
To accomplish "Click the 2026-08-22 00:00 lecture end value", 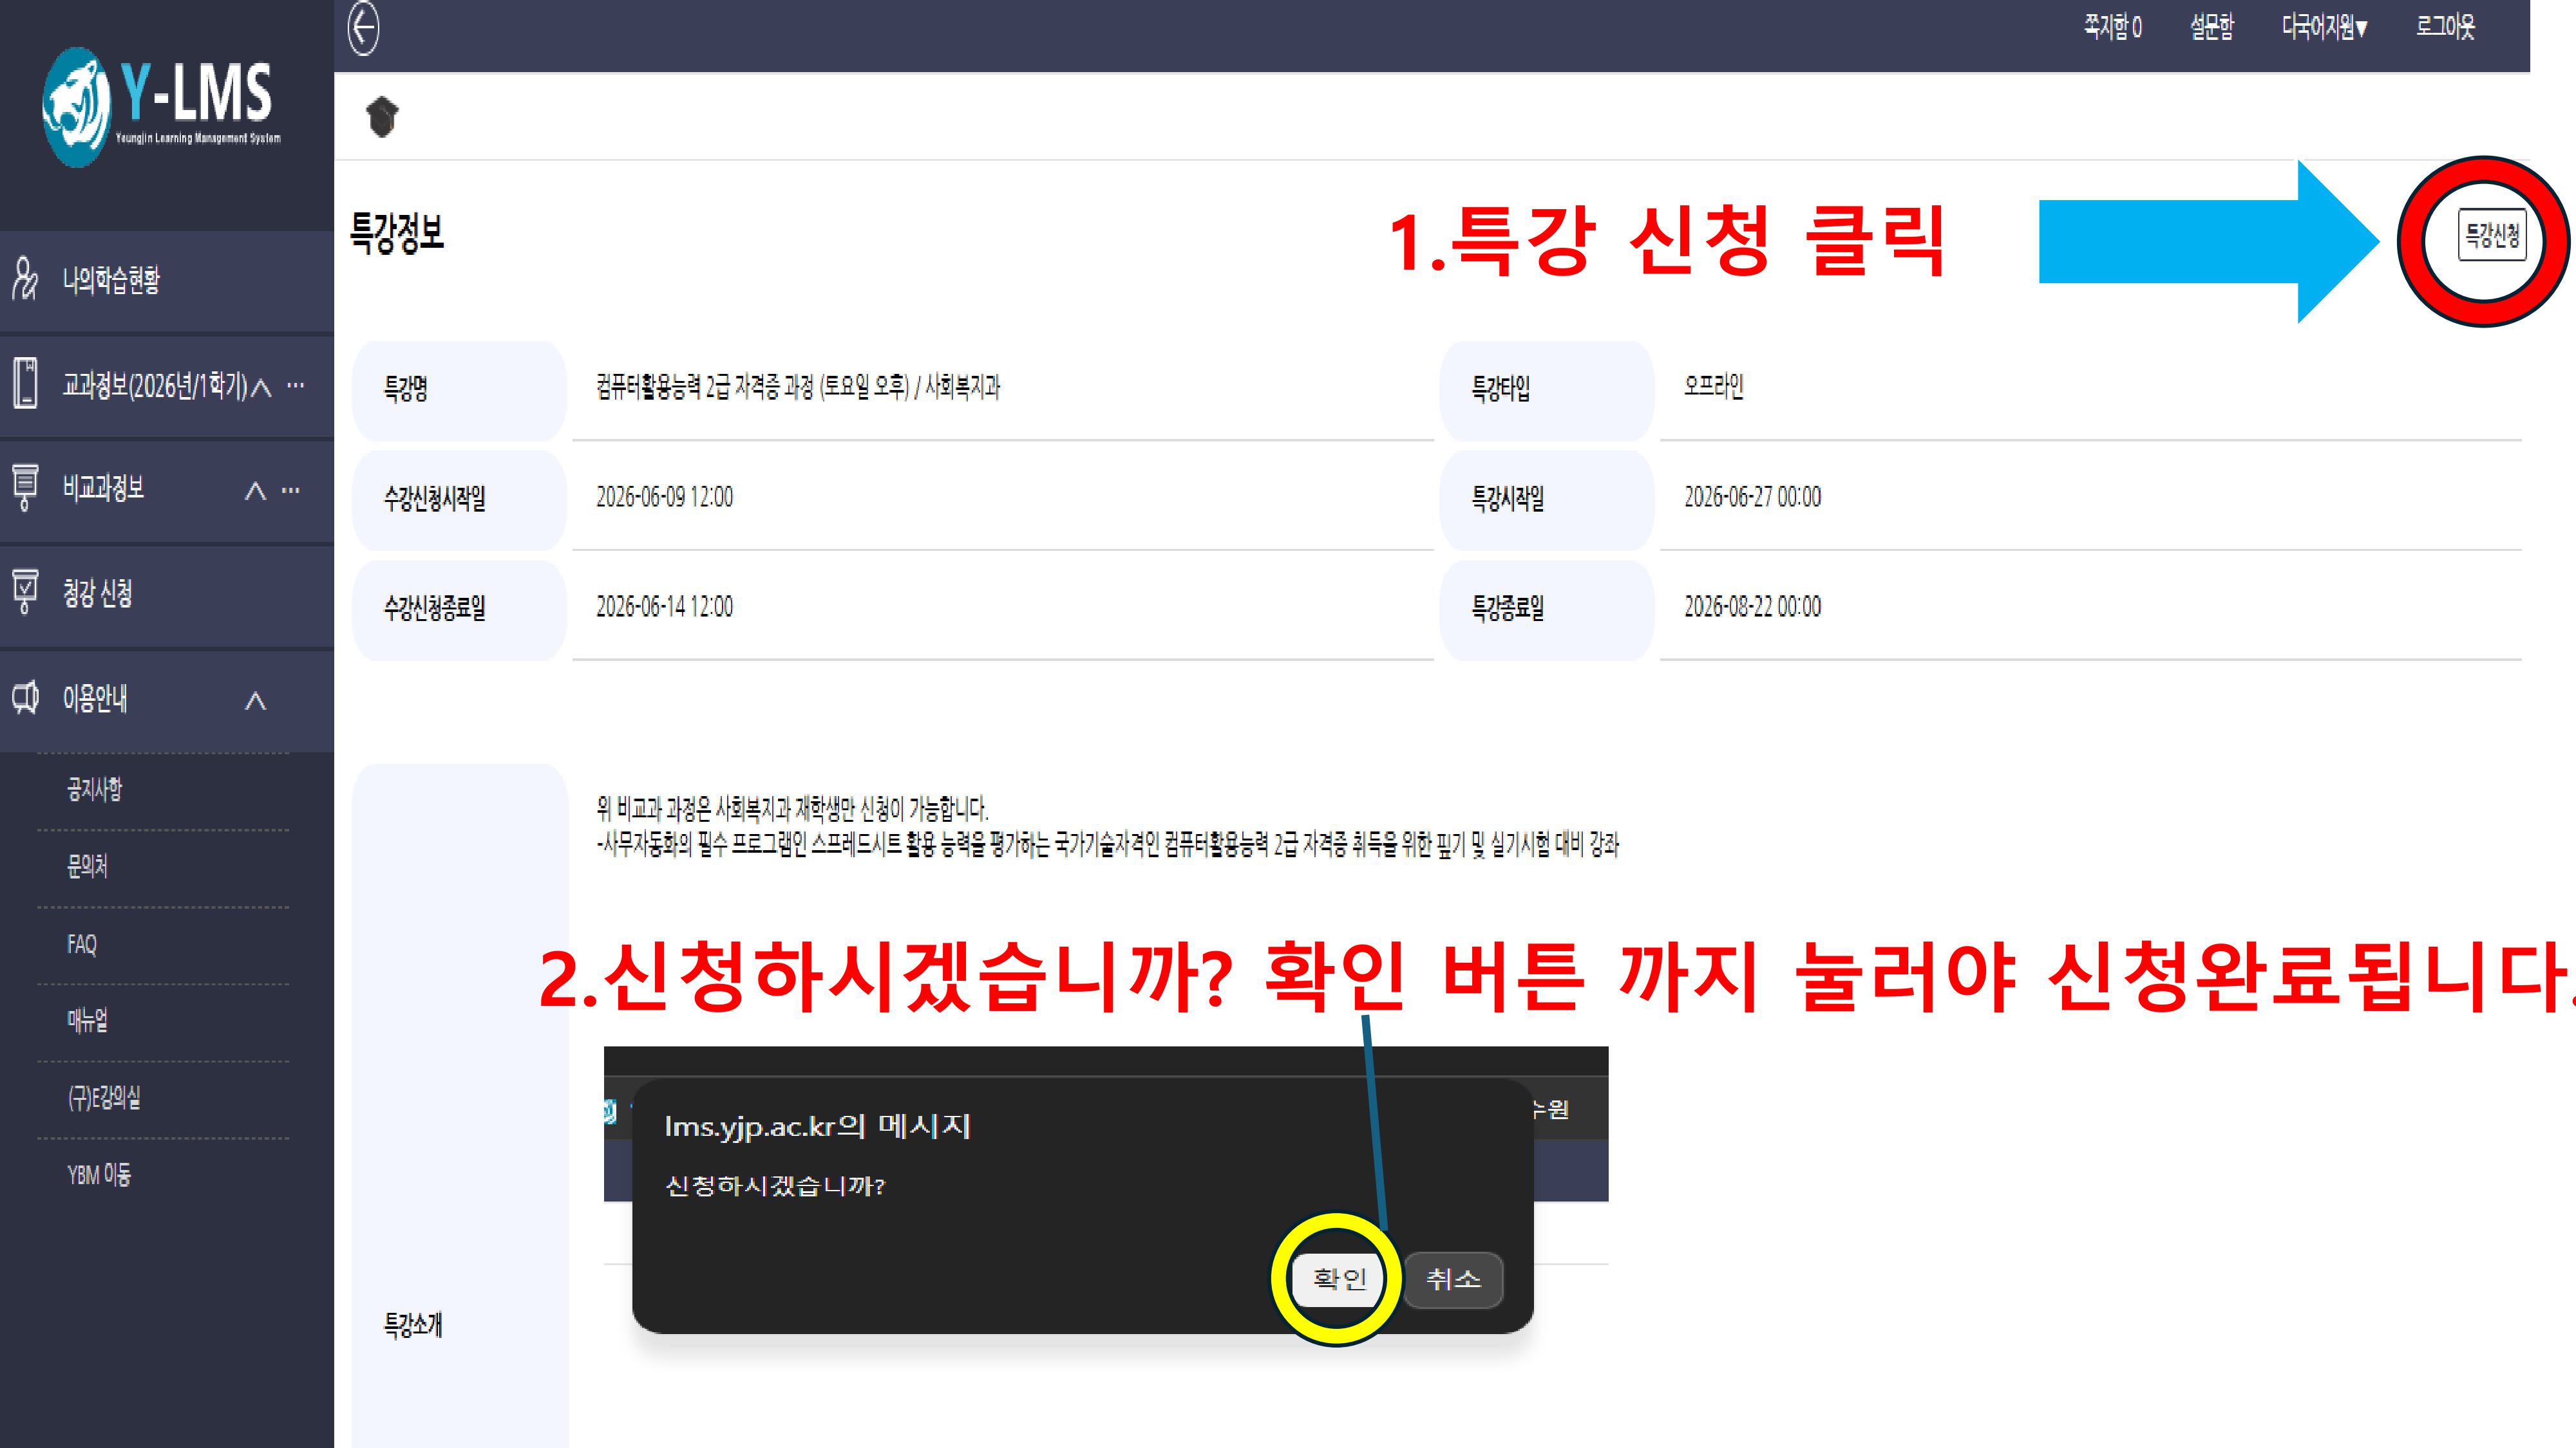I will pyautogui.click(x=1752, y=607).
